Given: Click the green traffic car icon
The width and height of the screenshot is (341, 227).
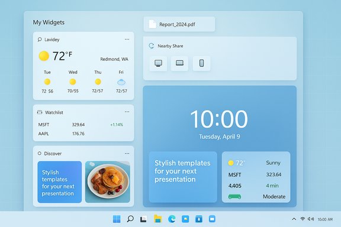Looking at the screenshot, I should [234, 197].
